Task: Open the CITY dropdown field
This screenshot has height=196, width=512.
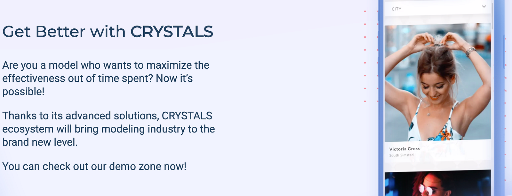Action: [438, 8]
